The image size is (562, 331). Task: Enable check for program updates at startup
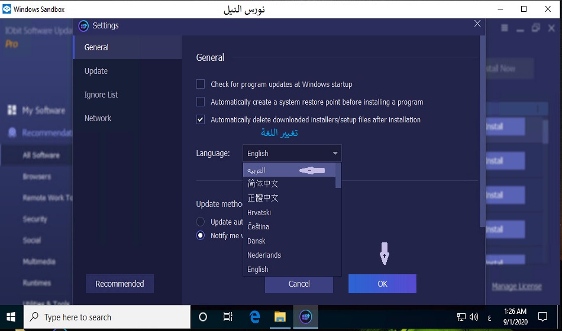point(201,85)
